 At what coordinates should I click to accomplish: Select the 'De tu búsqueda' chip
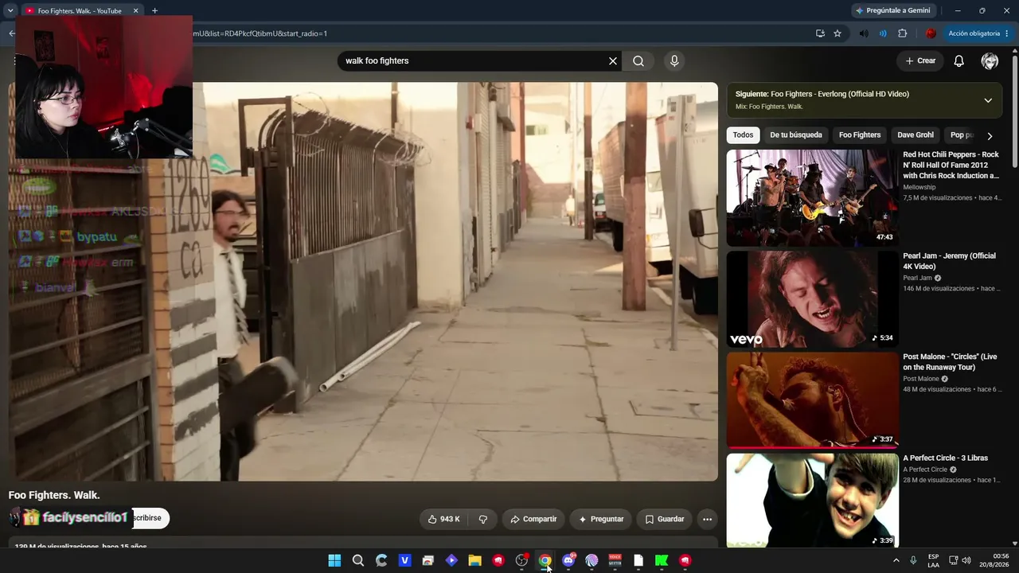[796, 135]
